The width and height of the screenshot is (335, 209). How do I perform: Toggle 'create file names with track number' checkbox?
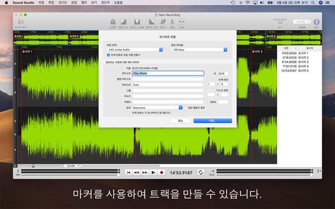108,55
